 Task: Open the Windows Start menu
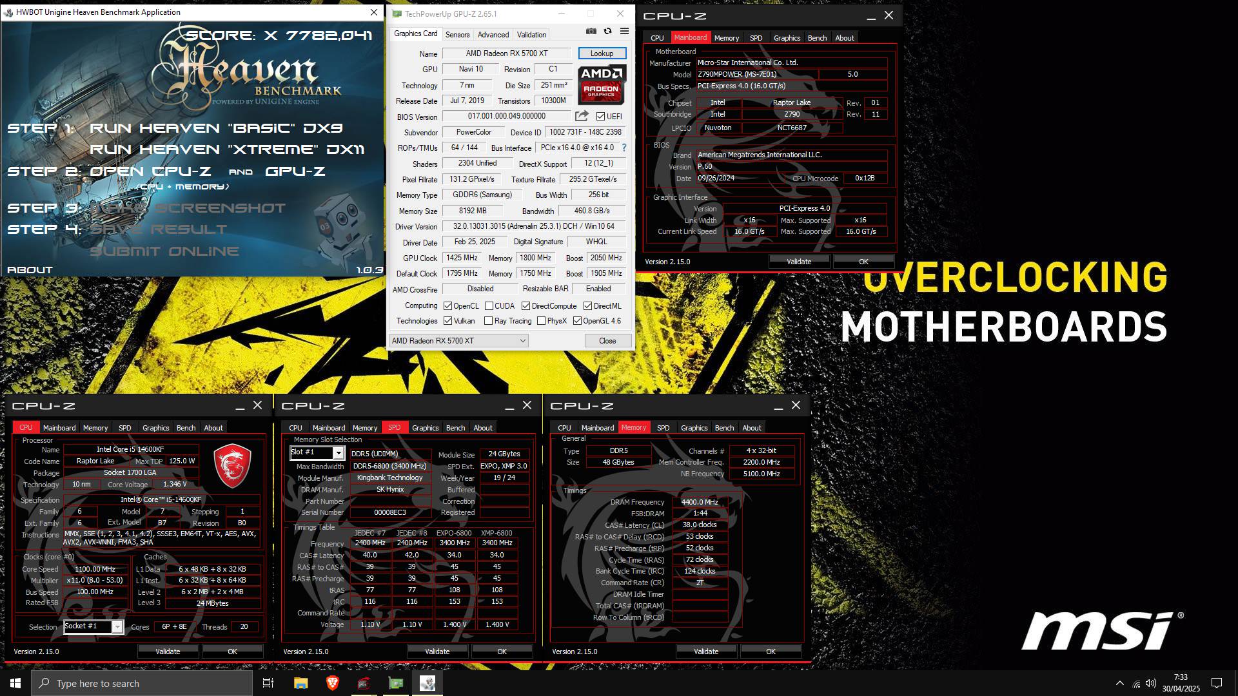[15, 683]
